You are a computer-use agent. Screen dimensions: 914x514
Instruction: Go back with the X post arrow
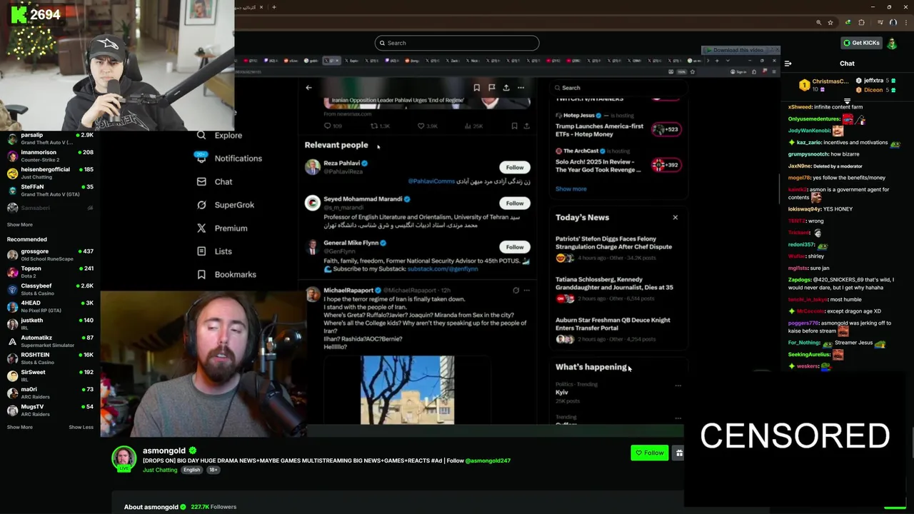308,88
